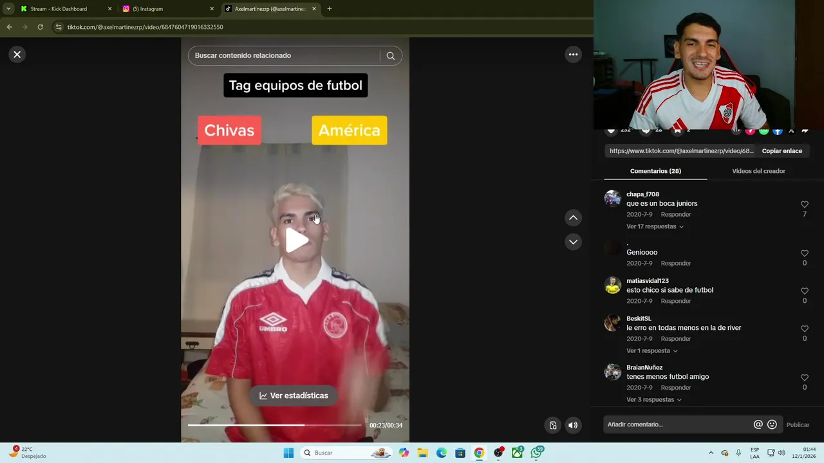824x463 pixels.
Task: Click the microphone icon in system tray
Action: point(738,453)
